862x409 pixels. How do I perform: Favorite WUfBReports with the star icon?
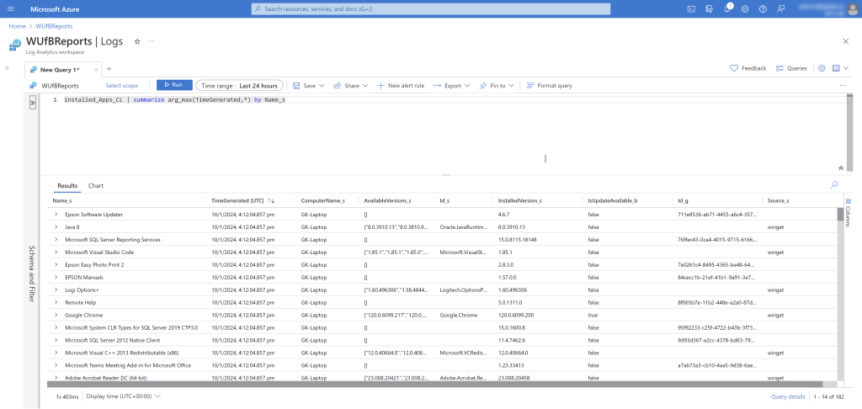(x=137, y=41)
